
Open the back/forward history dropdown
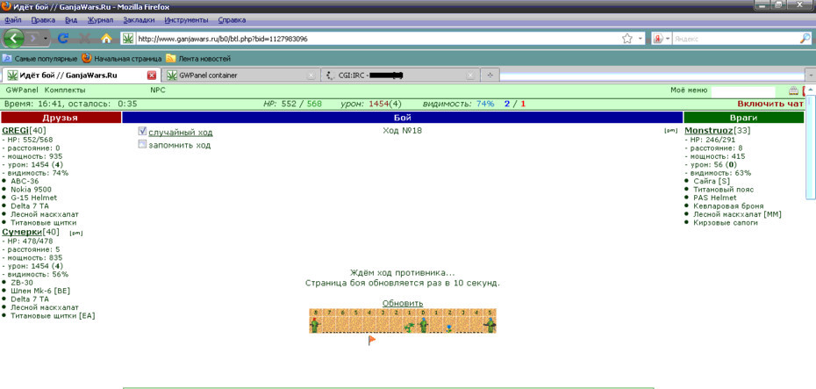[46, 39]
